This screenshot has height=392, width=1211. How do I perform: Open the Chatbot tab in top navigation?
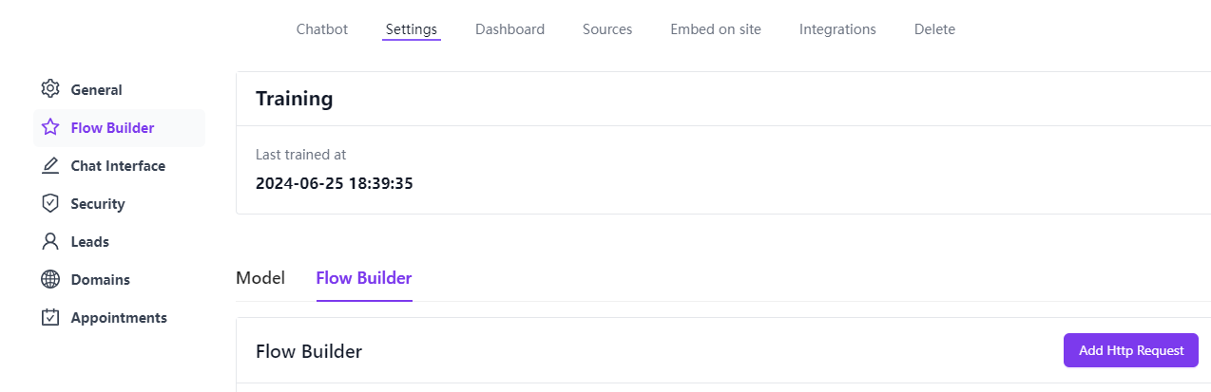coord(322,29)
